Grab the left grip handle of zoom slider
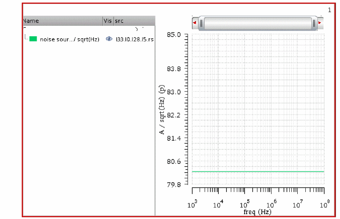Screen dimensions: 340x219 point(201,23)
